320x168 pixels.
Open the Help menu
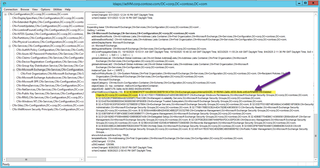(x=68, y=10)
